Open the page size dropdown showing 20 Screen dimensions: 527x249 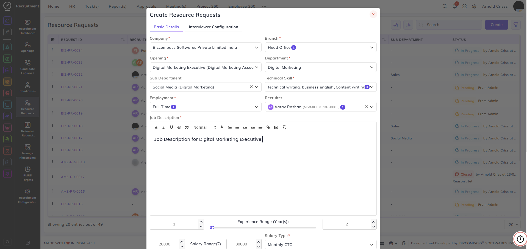click(x=513, y=225)
